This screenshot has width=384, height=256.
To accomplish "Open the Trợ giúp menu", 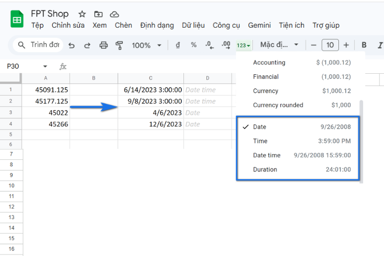I will (326, 26).
